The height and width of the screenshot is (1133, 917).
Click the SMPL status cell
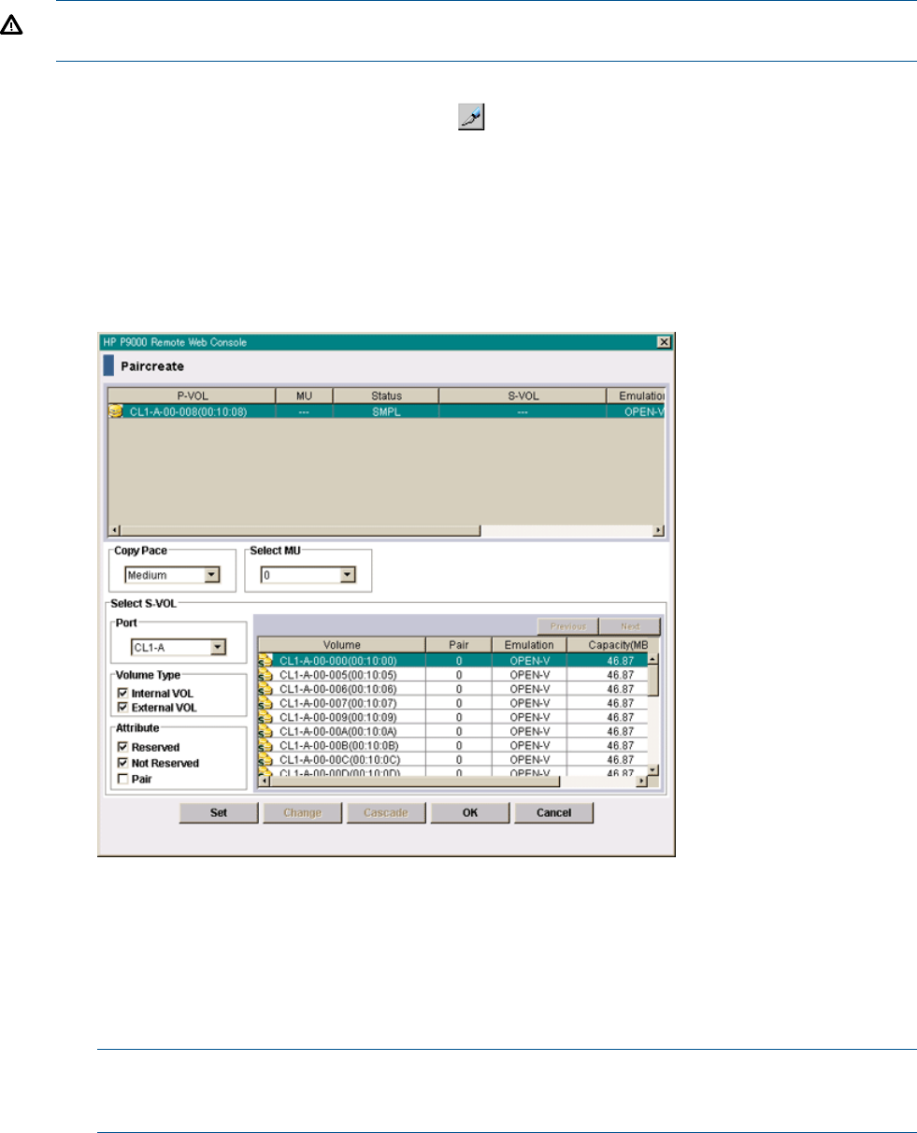pos(385,410)
